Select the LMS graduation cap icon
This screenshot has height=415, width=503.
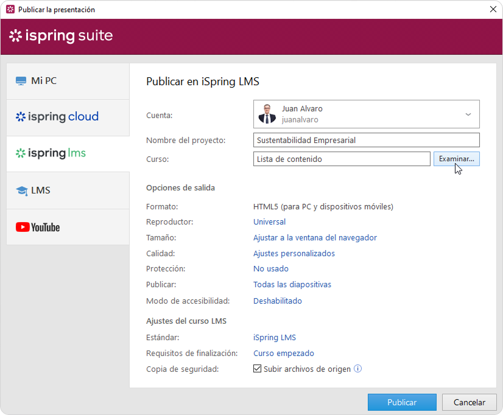21,191
